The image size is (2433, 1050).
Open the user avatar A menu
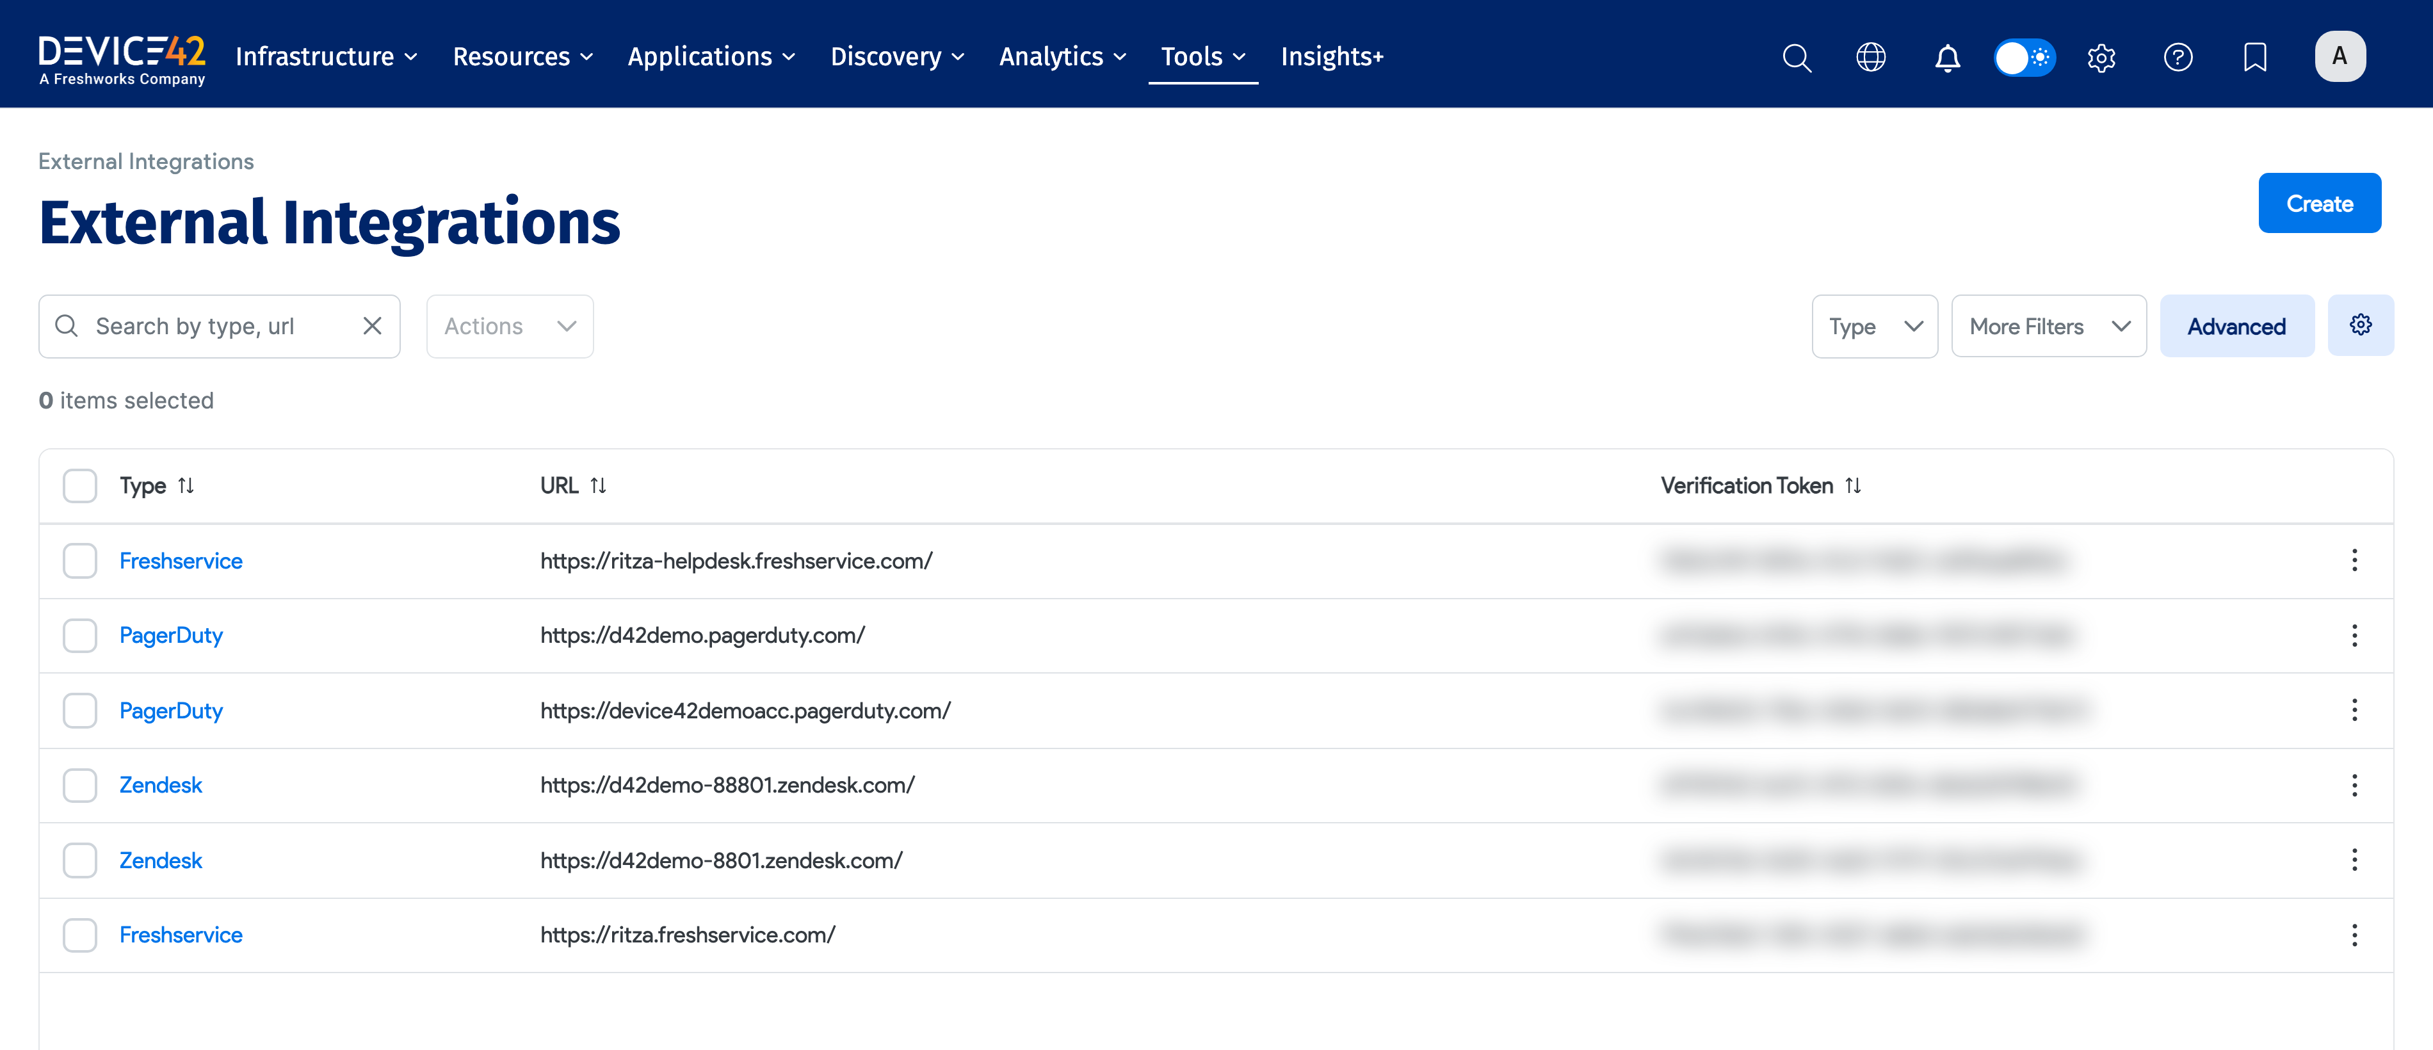2340,56
